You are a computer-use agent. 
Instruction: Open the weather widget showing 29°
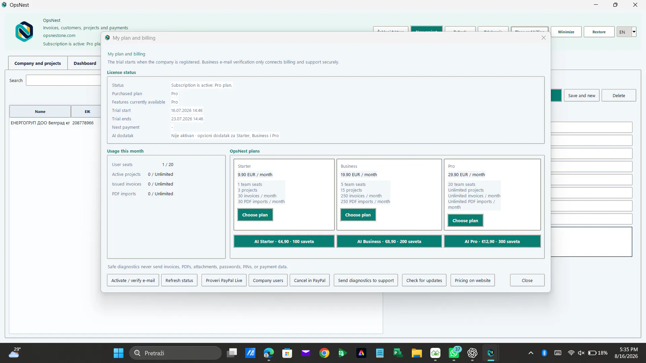tap(14, 353)
